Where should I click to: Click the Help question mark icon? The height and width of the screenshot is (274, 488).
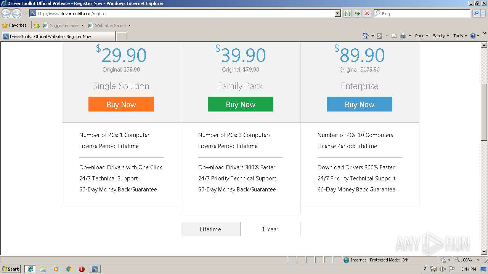pyautogui.click(x=473, y=36)
